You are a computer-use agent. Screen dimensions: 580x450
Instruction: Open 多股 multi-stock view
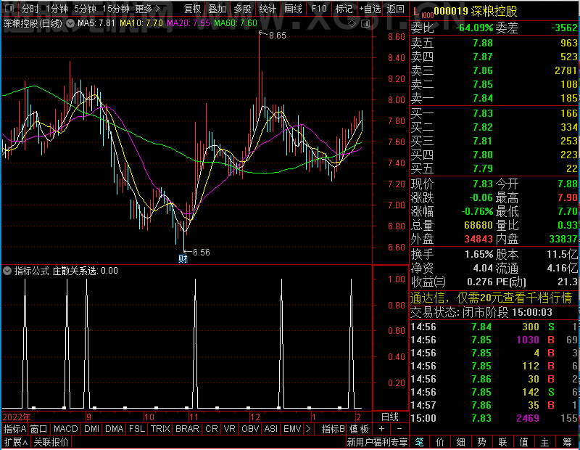pos(242,8)
